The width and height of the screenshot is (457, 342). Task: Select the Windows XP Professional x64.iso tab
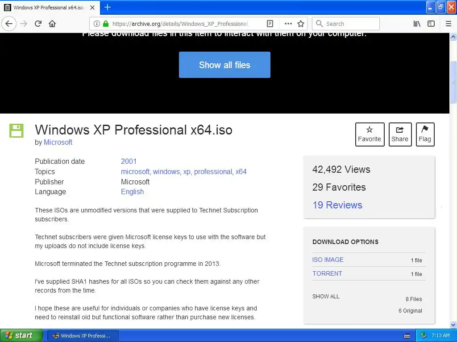point(50,8)
